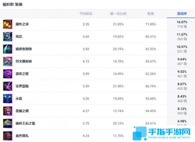Click the 血色赠礼 name text

[22, 136]
